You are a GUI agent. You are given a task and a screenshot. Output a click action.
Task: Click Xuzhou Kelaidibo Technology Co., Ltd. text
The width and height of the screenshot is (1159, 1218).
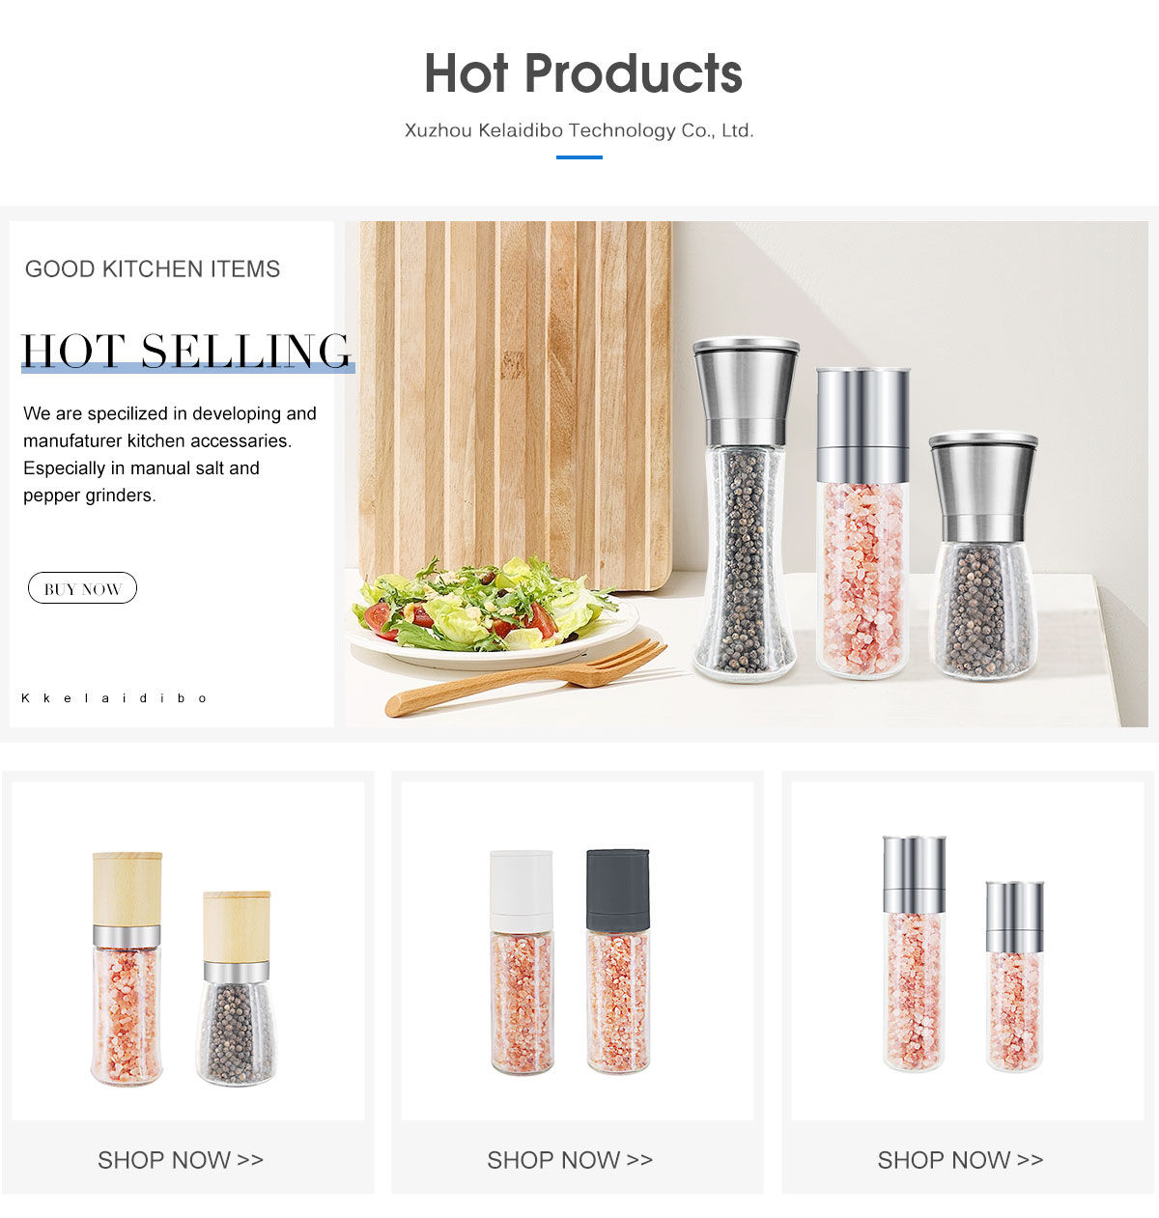pos(579,130)
